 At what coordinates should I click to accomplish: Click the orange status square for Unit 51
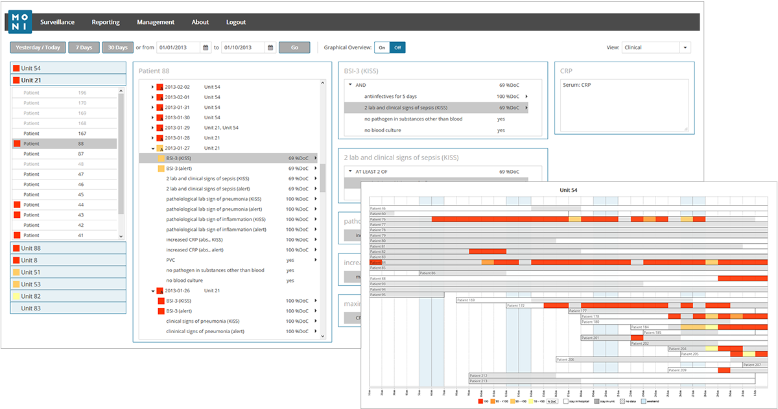16,273
